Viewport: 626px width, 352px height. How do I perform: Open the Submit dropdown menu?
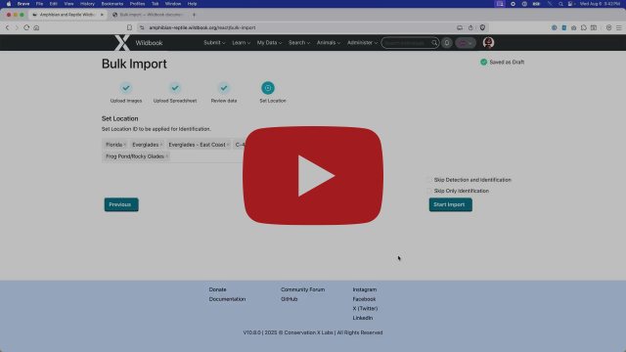(214, 43)
